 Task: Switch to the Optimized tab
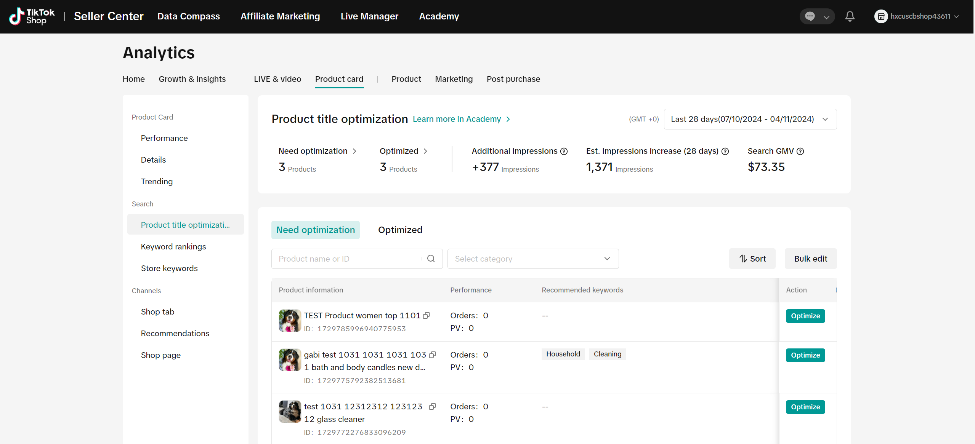(400, 230)
